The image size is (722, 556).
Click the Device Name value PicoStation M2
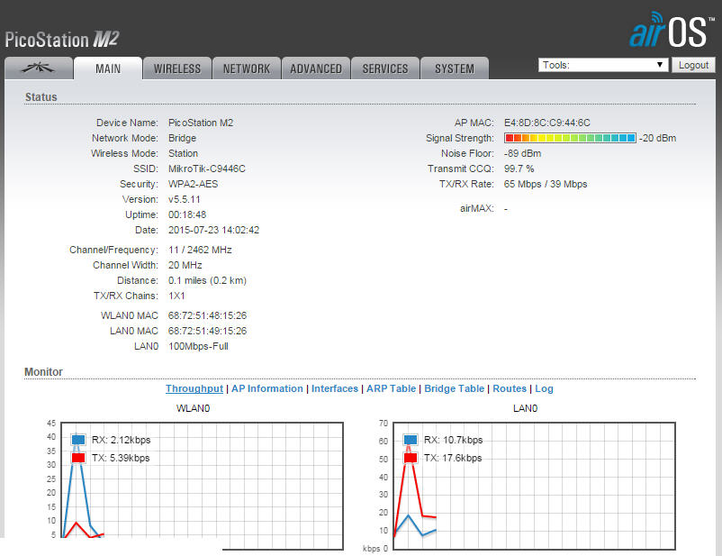coord(201,123)
